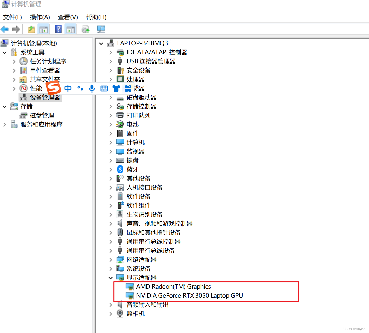Collapse the 存储 tree node

click(5, 107)
